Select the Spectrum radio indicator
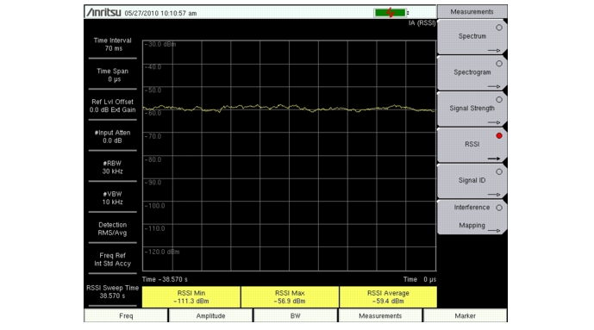 (499, 28)
